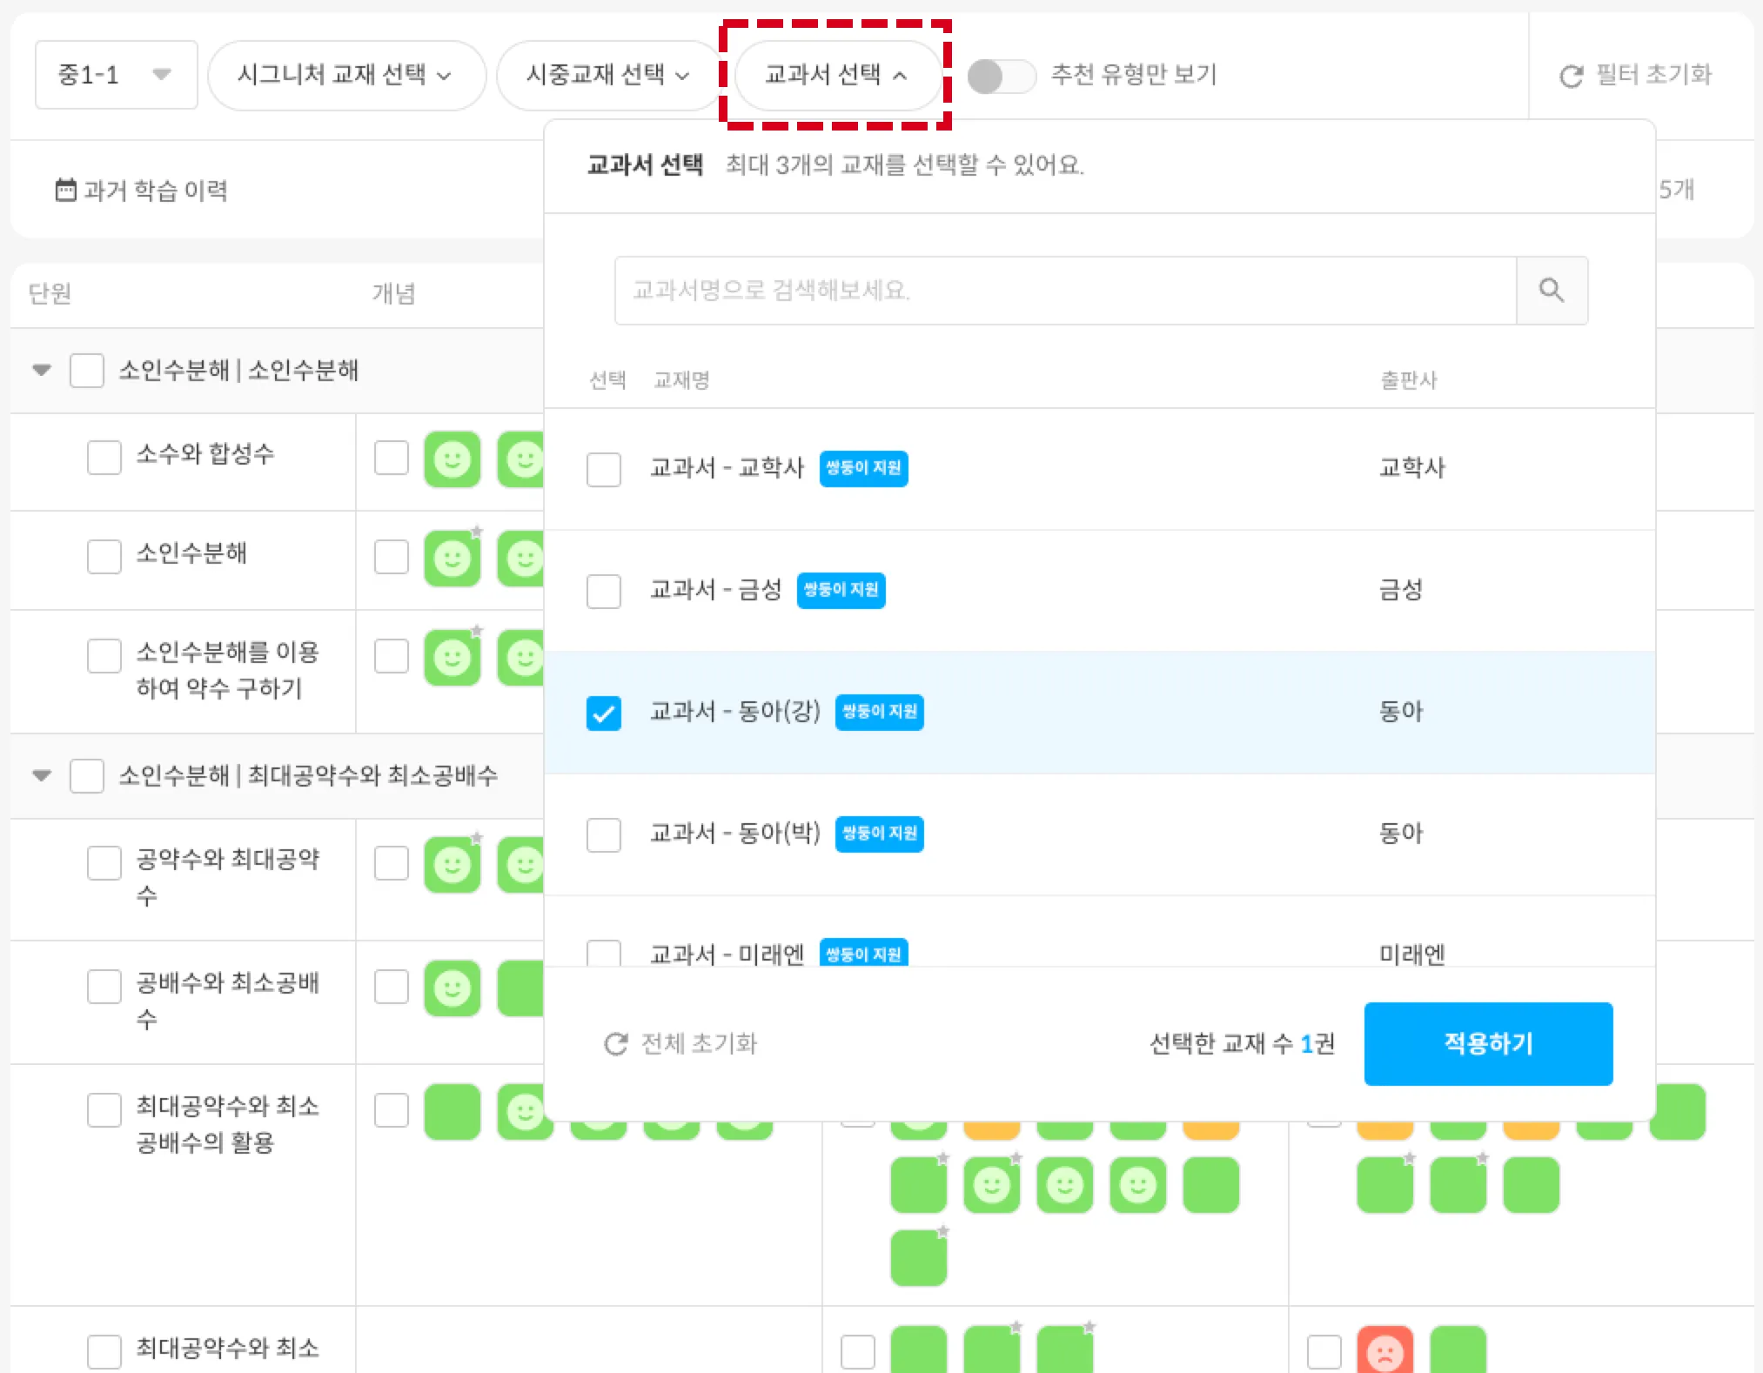
Task: Collapse the 소인수분해 | 소인수분해 unit arrow
Action: click(42, 370)
